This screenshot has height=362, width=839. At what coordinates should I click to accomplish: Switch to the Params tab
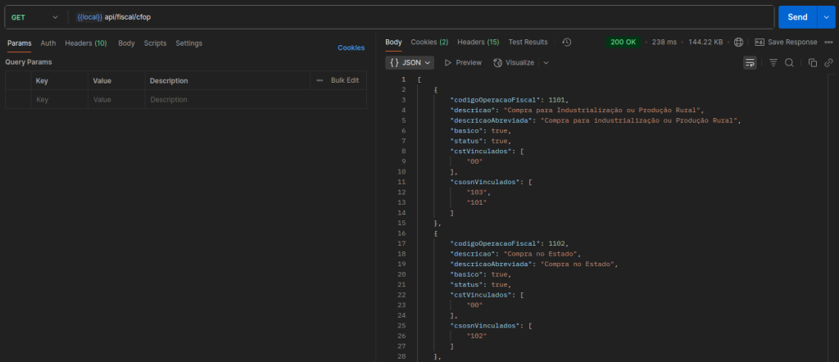[x=20, y=43]
